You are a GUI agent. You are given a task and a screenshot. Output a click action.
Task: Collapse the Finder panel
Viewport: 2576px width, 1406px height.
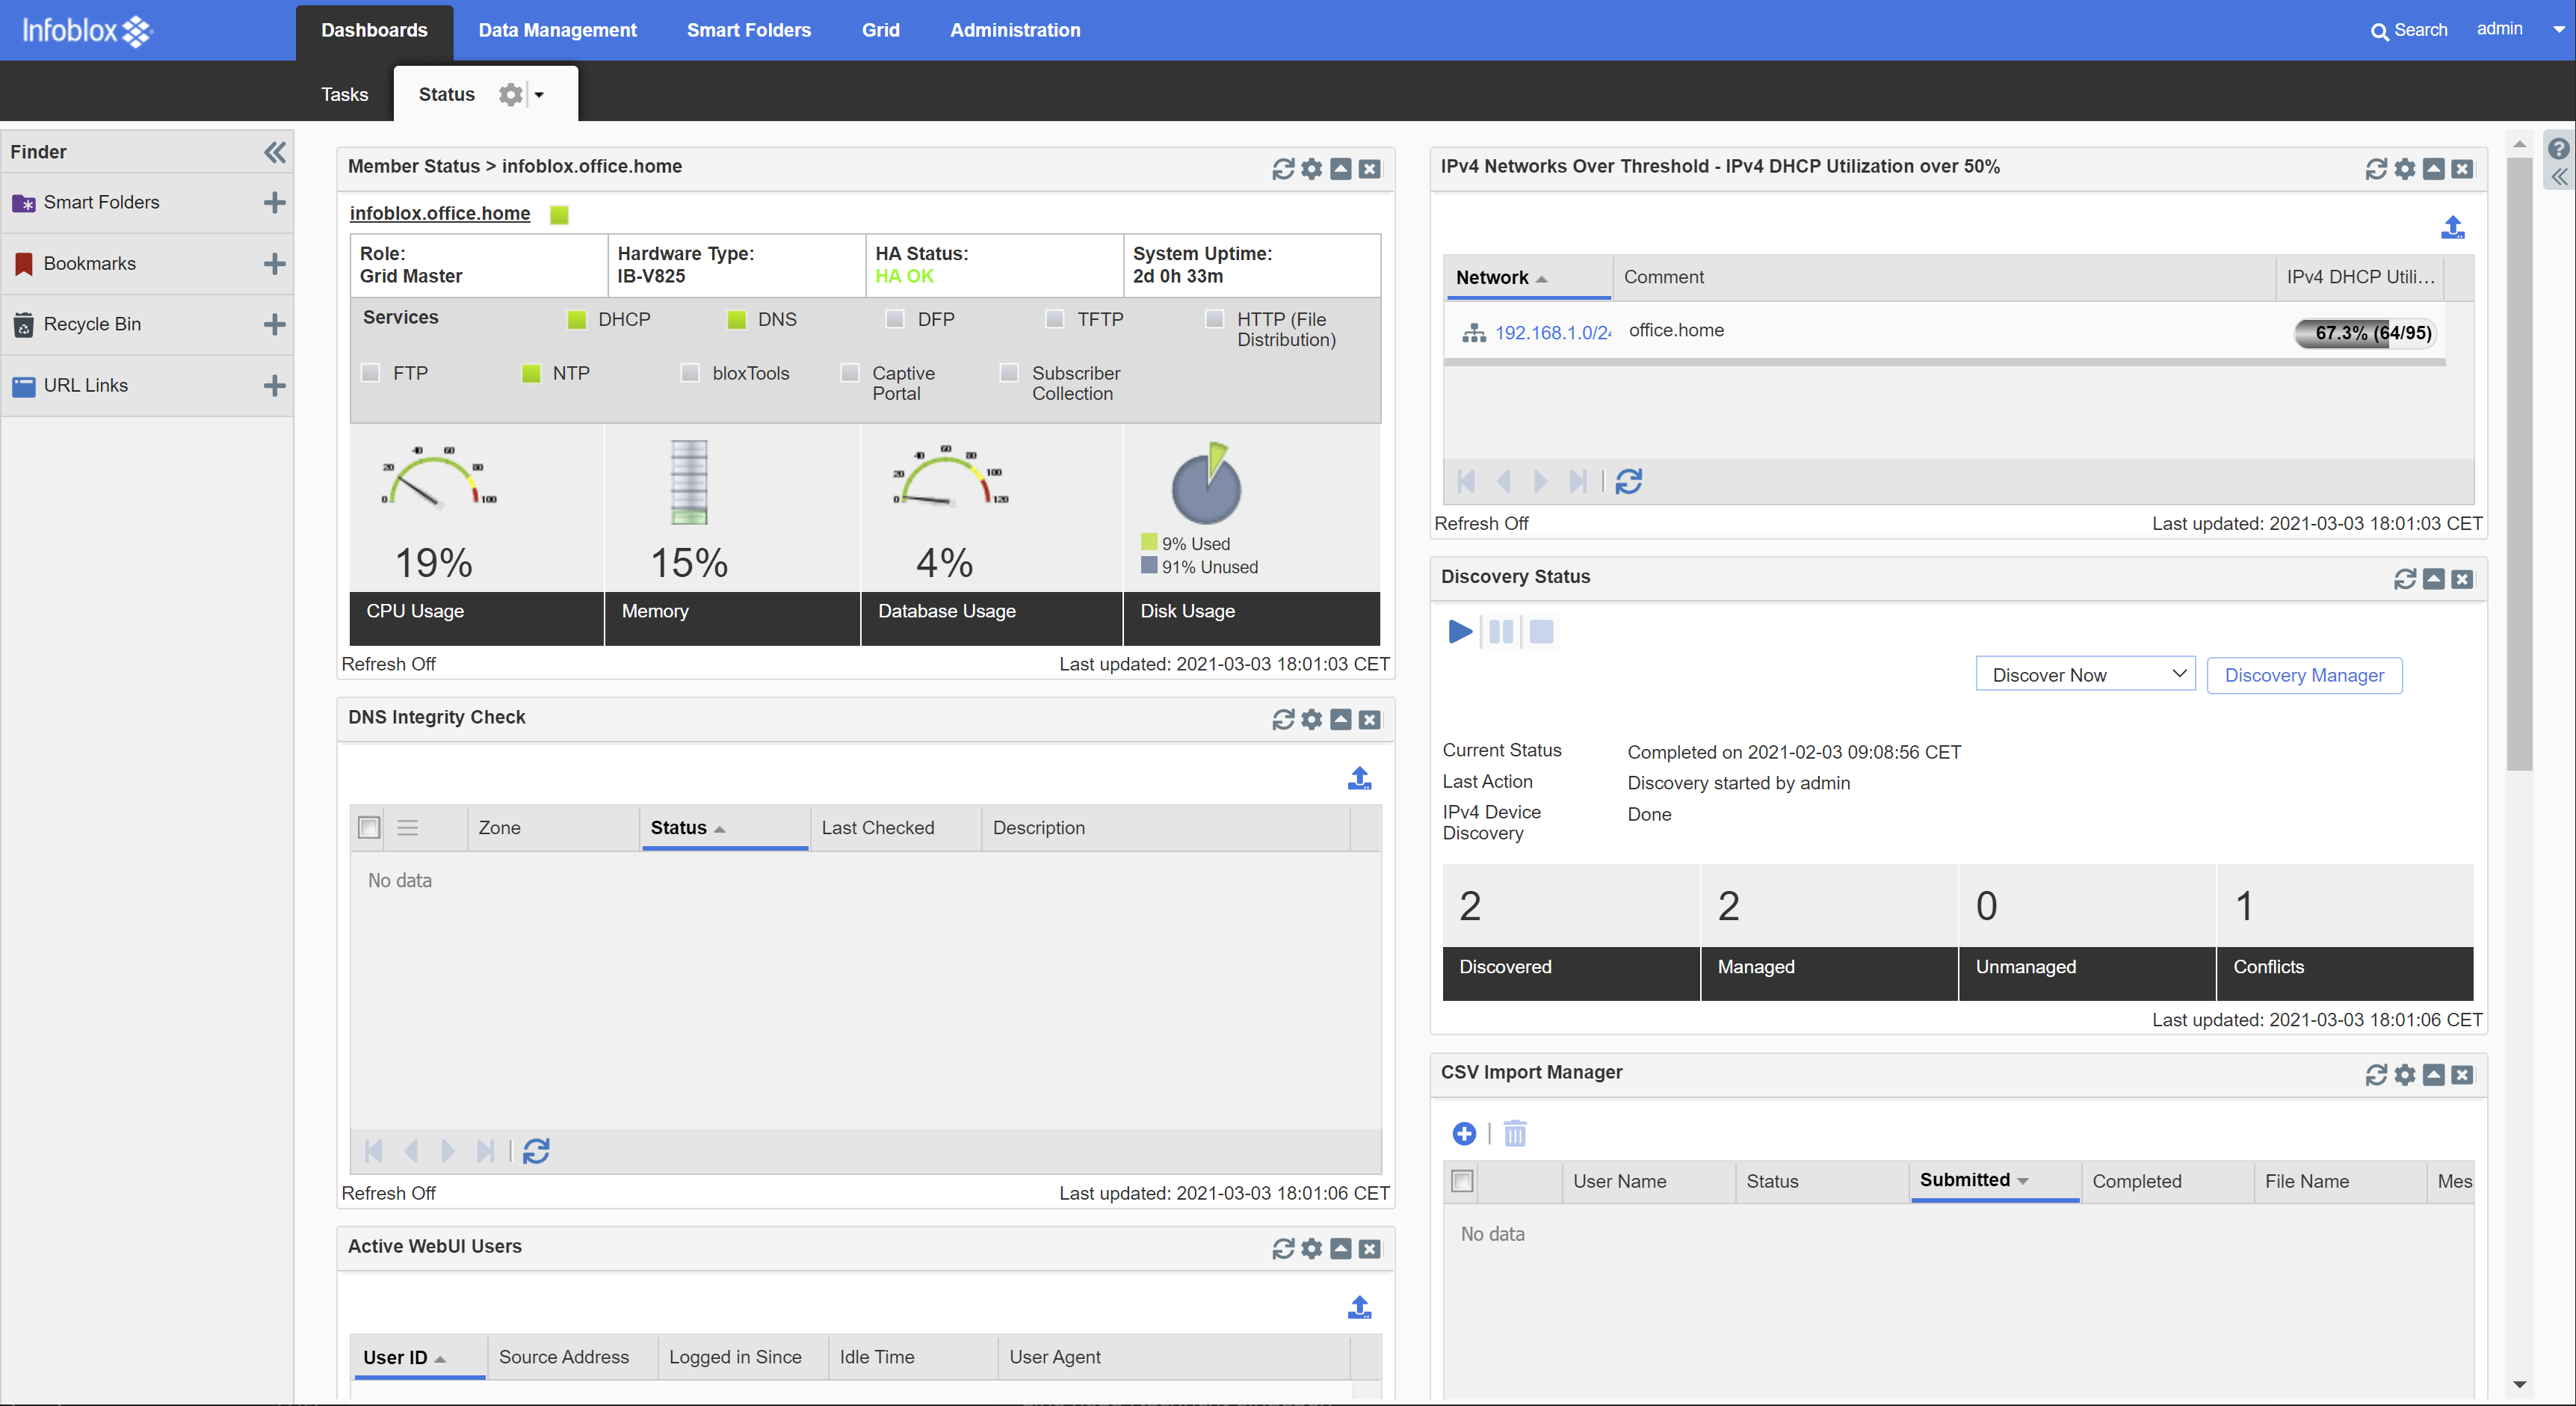(275, 152)
